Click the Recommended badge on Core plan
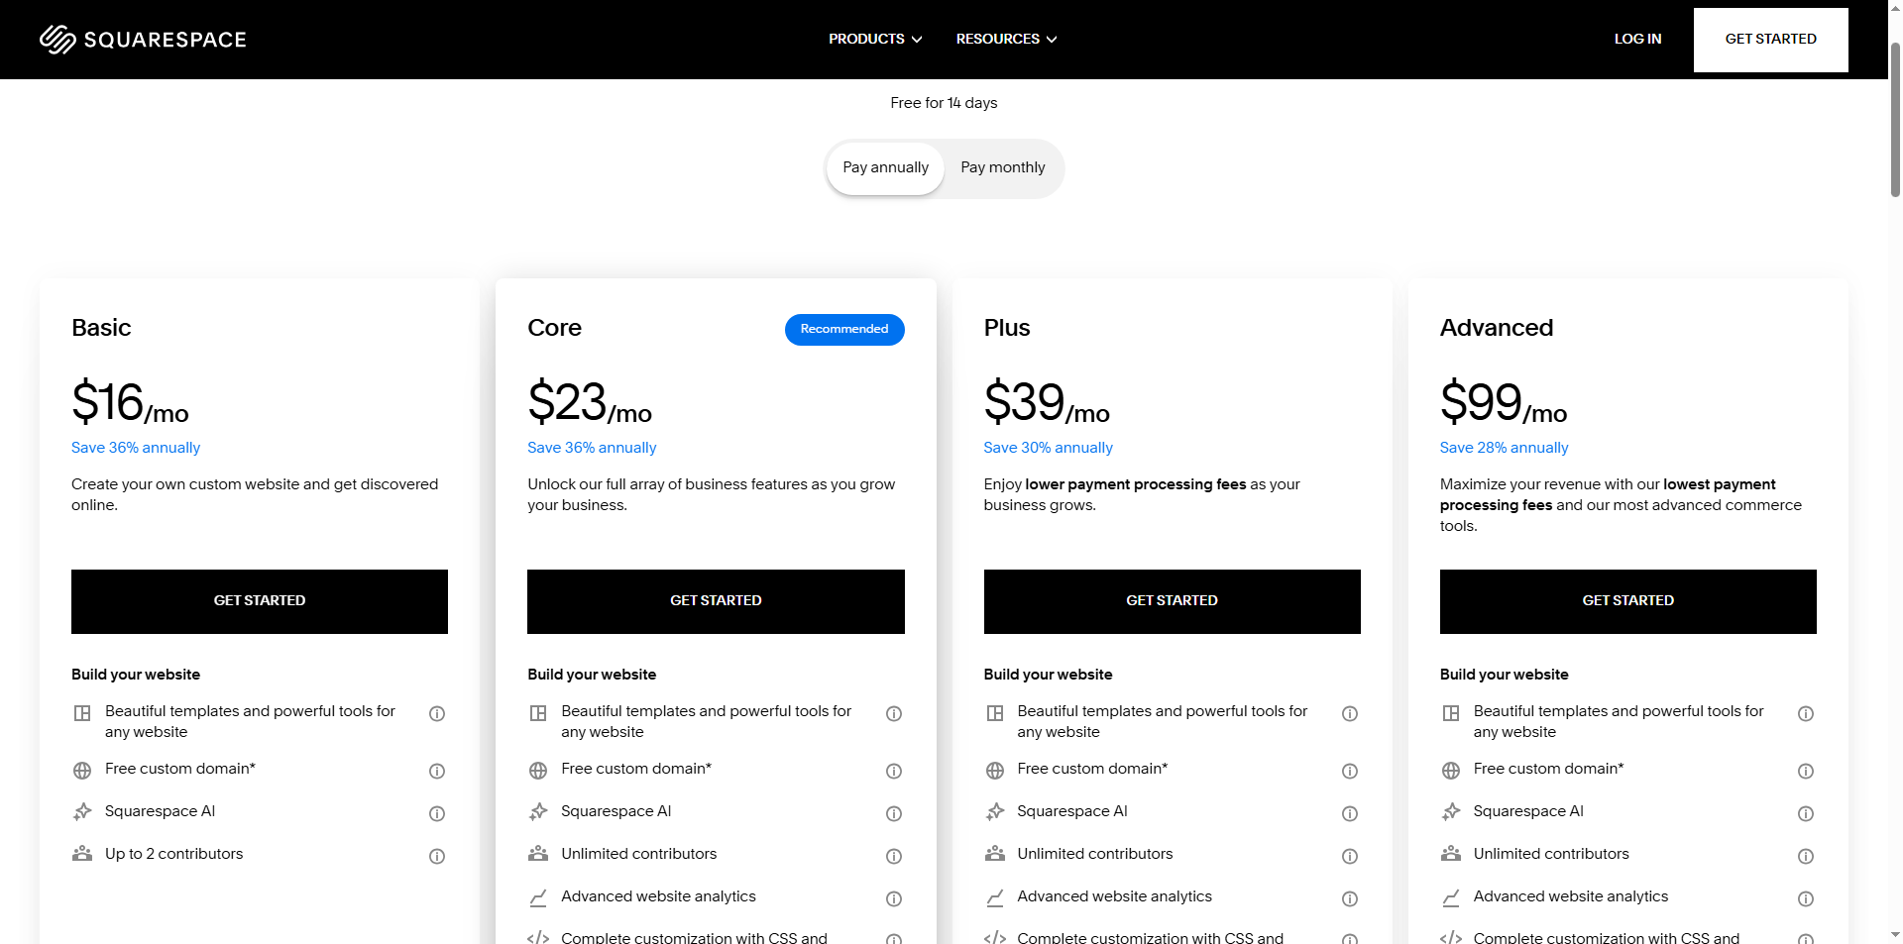Screen dimensions: 1903x944 pos(844,329)
